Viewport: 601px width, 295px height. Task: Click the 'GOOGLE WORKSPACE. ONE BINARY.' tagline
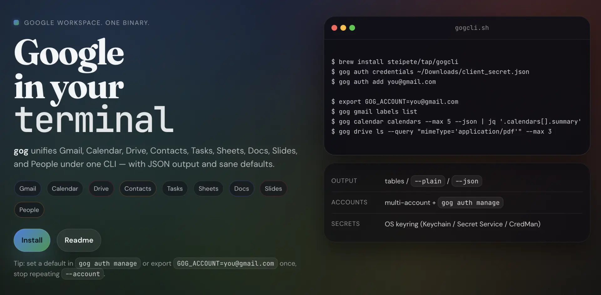87,23
